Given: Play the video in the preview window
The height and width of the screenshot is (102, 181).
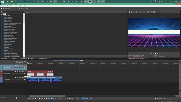Looking at the screenshot, I should [151, 53].
